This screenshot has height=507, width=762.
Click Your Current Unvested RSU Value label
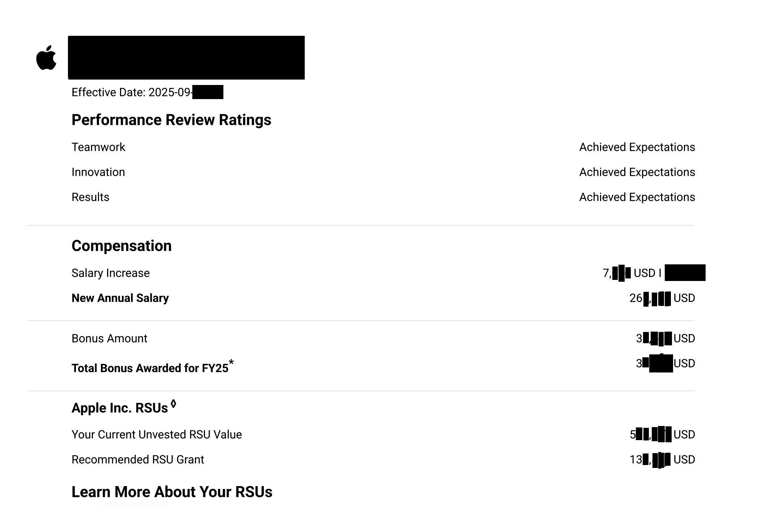[x=157, y=434]
